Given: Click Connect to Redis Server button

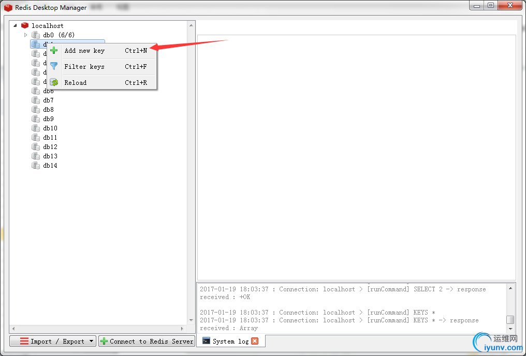Looking at the screenshot, I should pyautogui.click(x=147, y=341).
